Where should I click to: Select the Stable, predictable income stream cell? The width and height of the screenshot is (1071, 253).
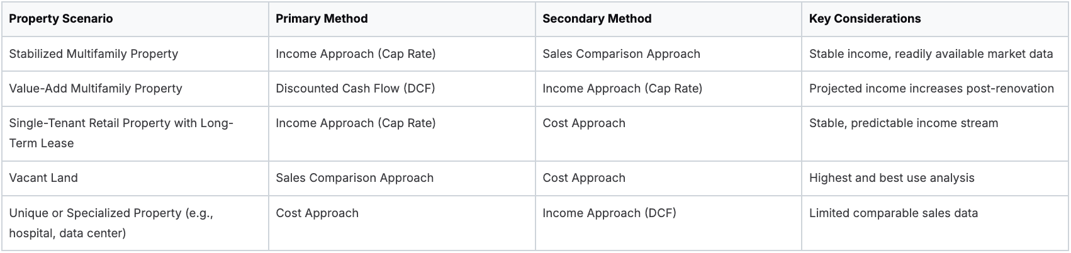(x=904, y=123)
